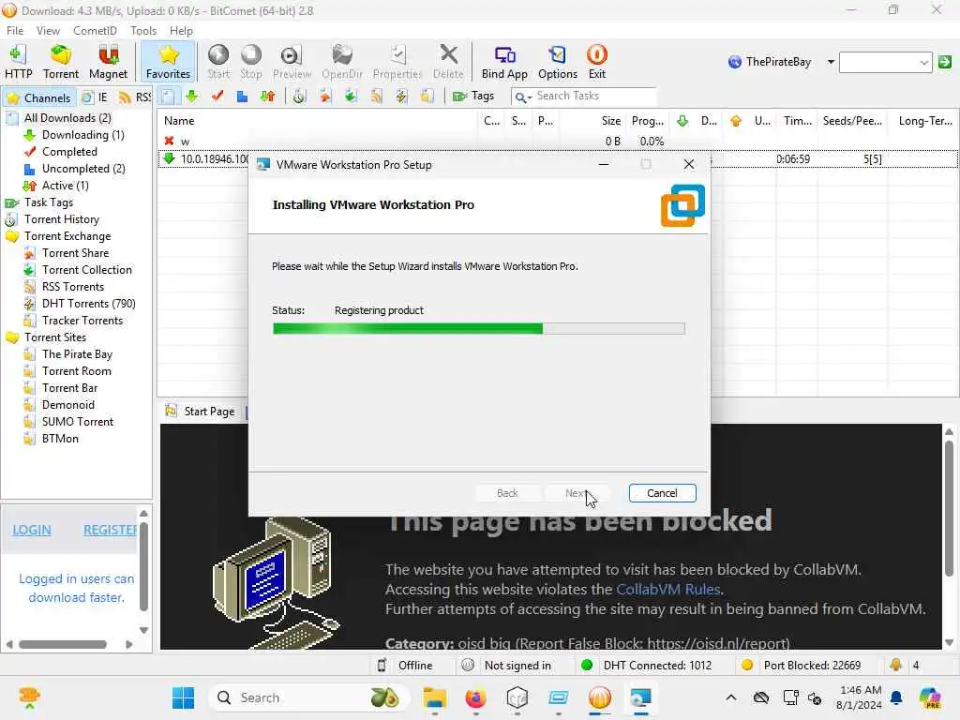Click the Name column header
The height and width of the screenshot is (720, 960).
pyautogui.click(x=318, y=121)
